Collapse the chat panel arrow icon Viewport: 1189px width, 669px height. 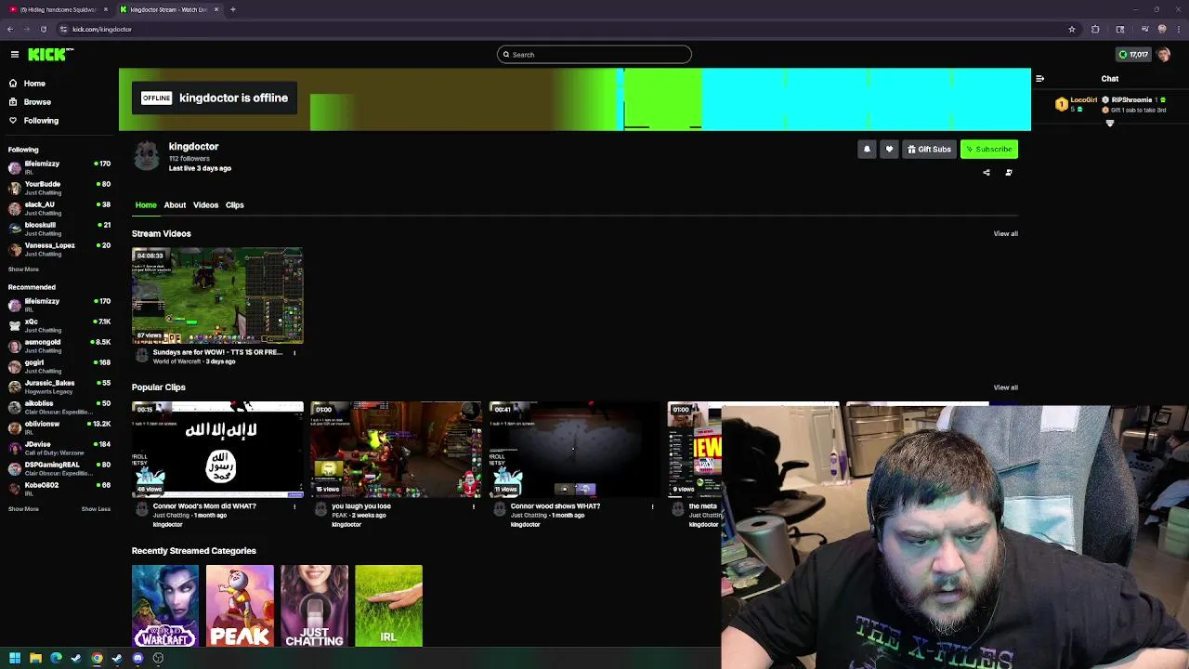click(x=1039, y=79)
